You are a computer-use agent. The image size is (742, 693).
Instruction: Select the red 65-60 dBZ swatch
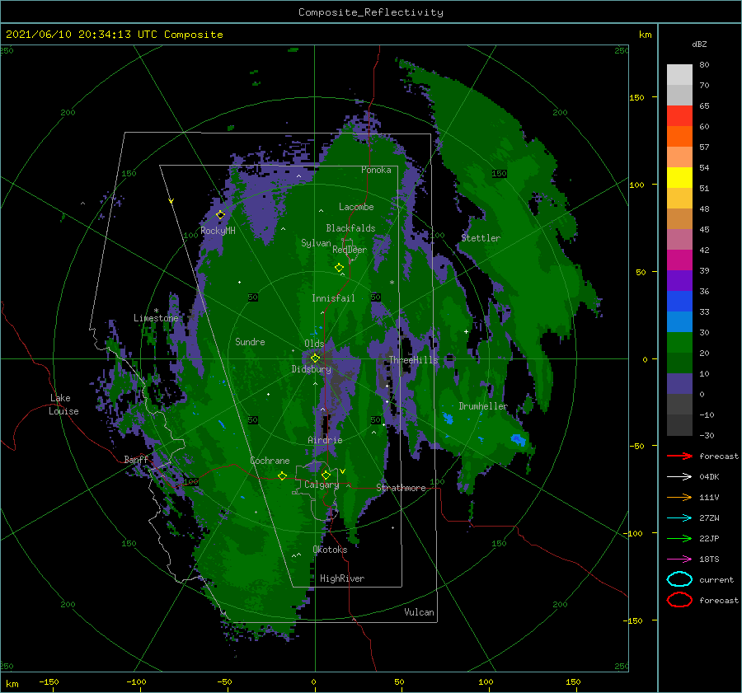(x=679, y=115)
